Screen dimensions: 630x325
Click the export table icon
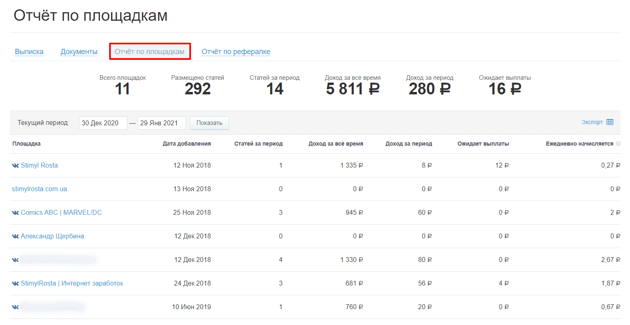coord(610,122)
